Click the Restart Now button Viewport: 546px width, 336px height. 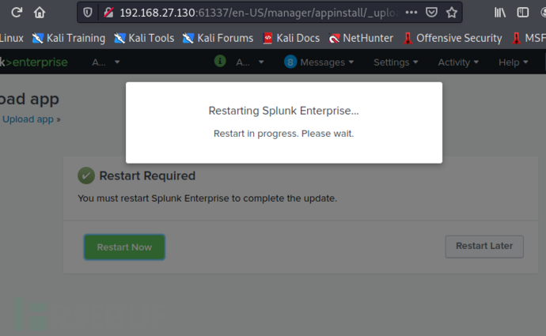124,247
